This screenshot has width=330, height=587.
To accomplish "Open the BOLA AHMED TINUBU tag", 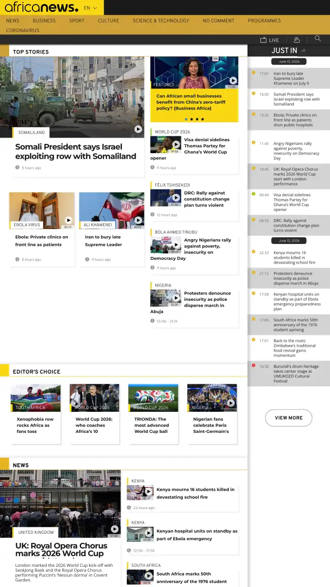I will [x=176, y=233].
